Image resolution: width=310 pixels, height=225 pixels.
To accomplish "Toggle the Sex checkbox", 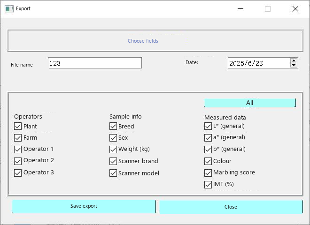I will (x=113, y=138).
